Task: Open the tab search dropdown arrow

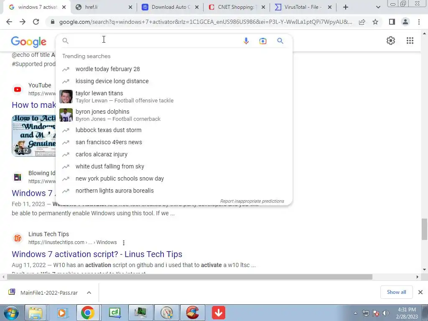Action: click(378, 8)
